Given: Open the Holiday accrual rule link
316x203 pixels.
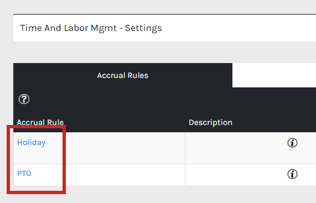Looking at the screenshot, I should point(32,142).
